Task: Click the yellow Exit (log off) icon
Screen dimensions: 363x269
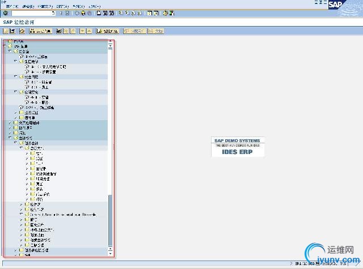Action: (x=83, y=13)
